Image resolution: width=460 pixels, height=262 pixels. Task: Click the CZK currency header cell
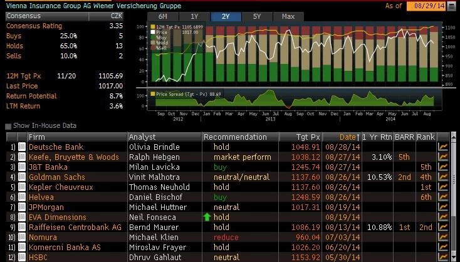pyautogui.click(x=106, y=16)
